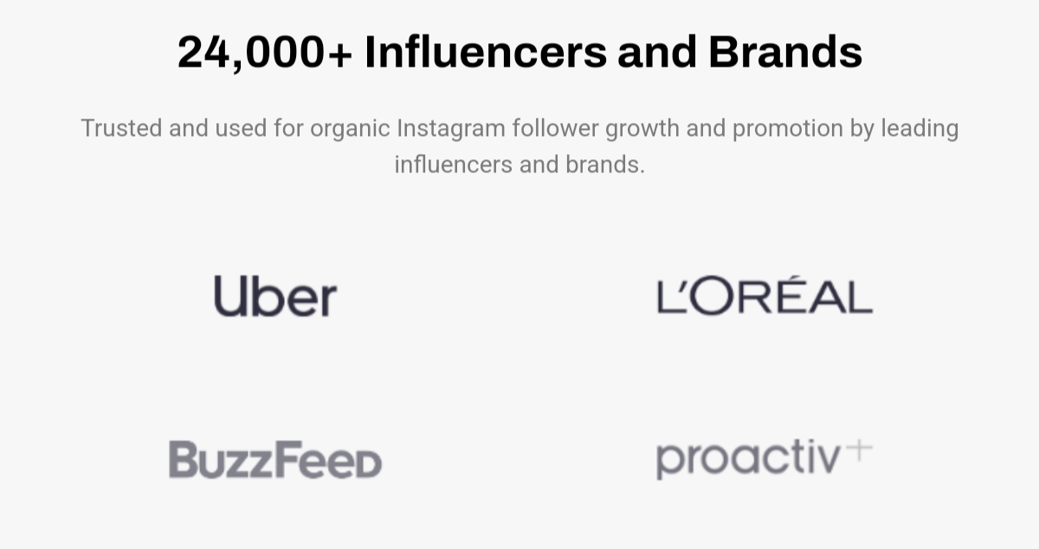
Task: Click 'influencers and brands.' subtitle line
Action: pyautogui.click(x=519, y=164)
